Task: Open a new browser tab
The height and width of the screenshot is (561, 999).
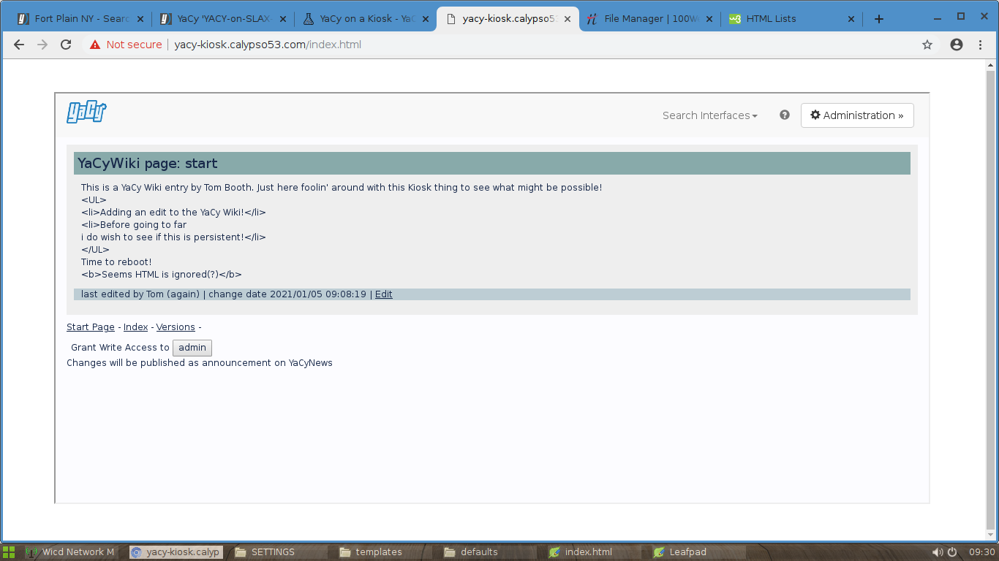Action: click(879, 19)
